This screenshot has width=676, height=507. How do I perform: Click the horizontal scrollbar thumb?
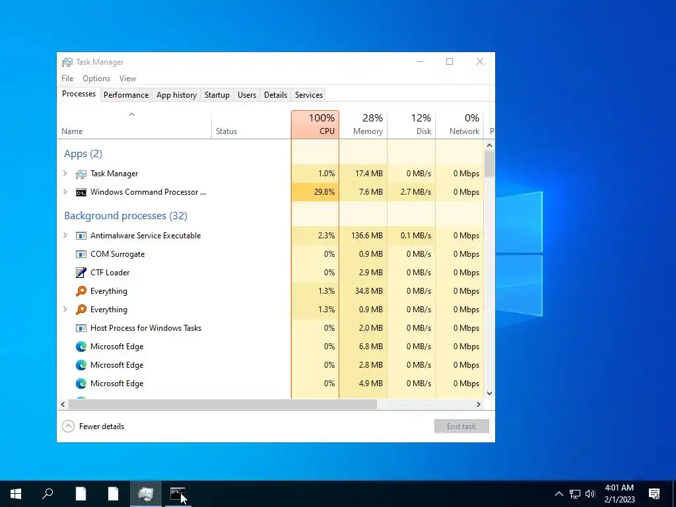(x=223, y=405)
